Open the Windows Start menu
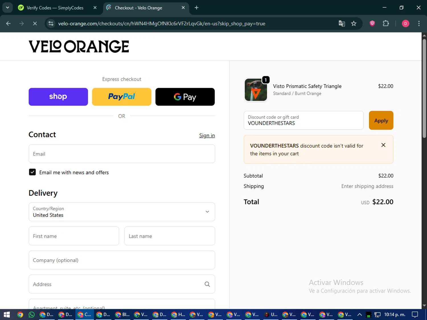The height and width of the screenshot is (320, 427). click(x=7, y=315)
